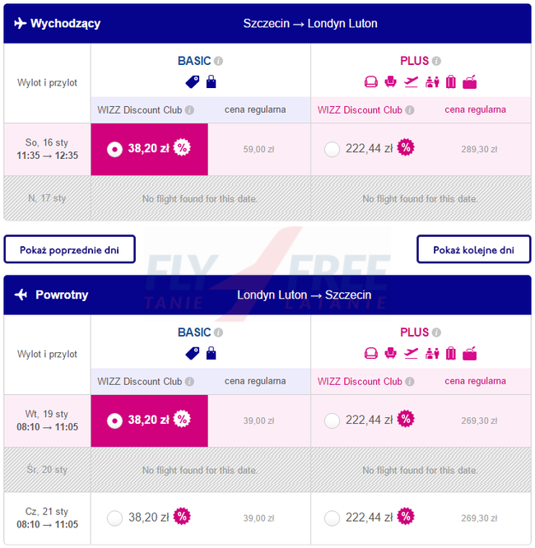
Task: Select return PLUS 222,44 zł on Cz, 21 sty
Action: pyautogui.click(x=333, y=518)
